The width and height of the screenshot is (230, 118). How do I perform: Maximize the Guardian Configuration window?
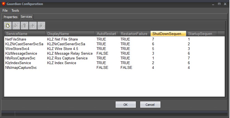tap(219, 4)
